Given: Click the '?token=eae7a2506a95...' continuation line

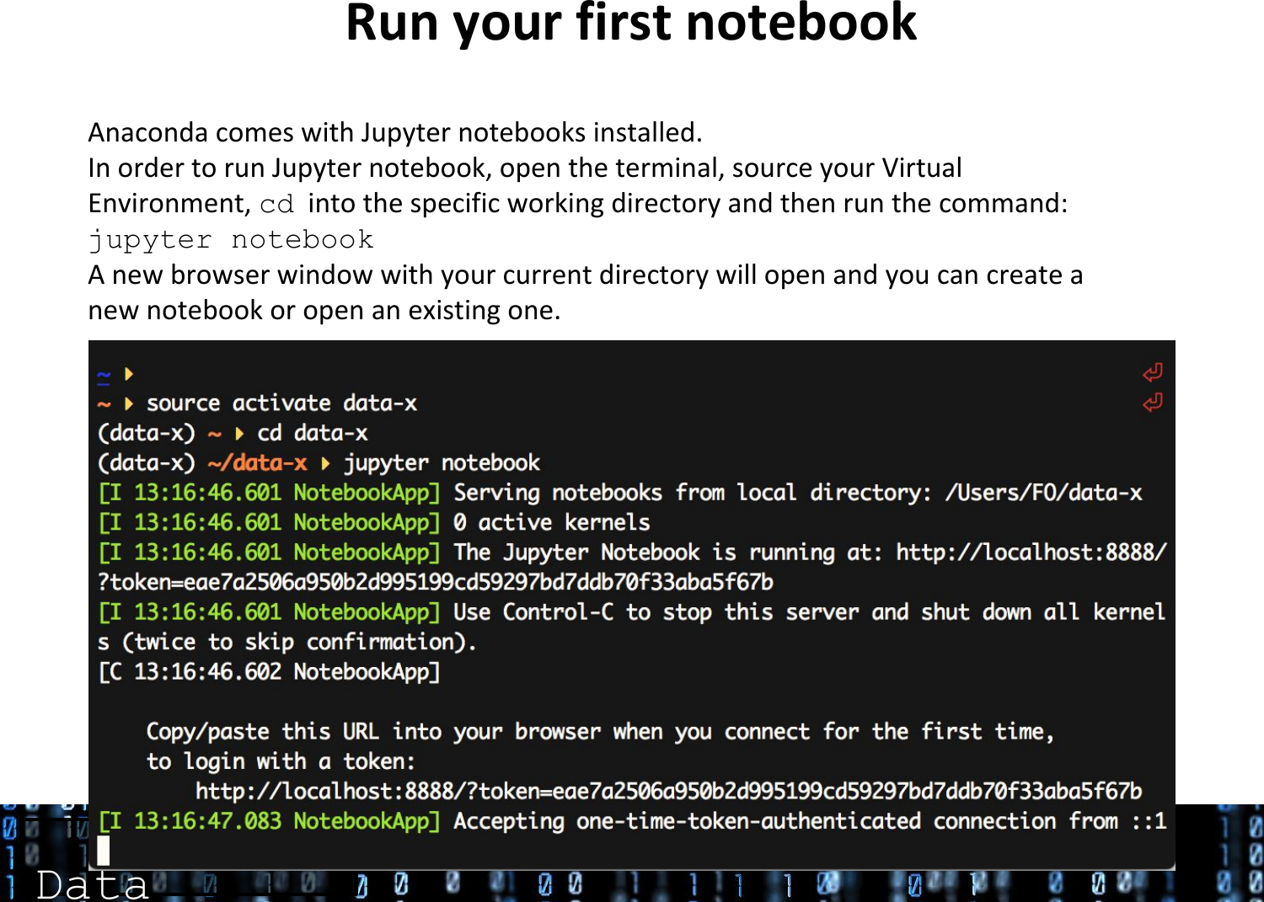Looking at the screenshot, I should (x=436, y=582).
